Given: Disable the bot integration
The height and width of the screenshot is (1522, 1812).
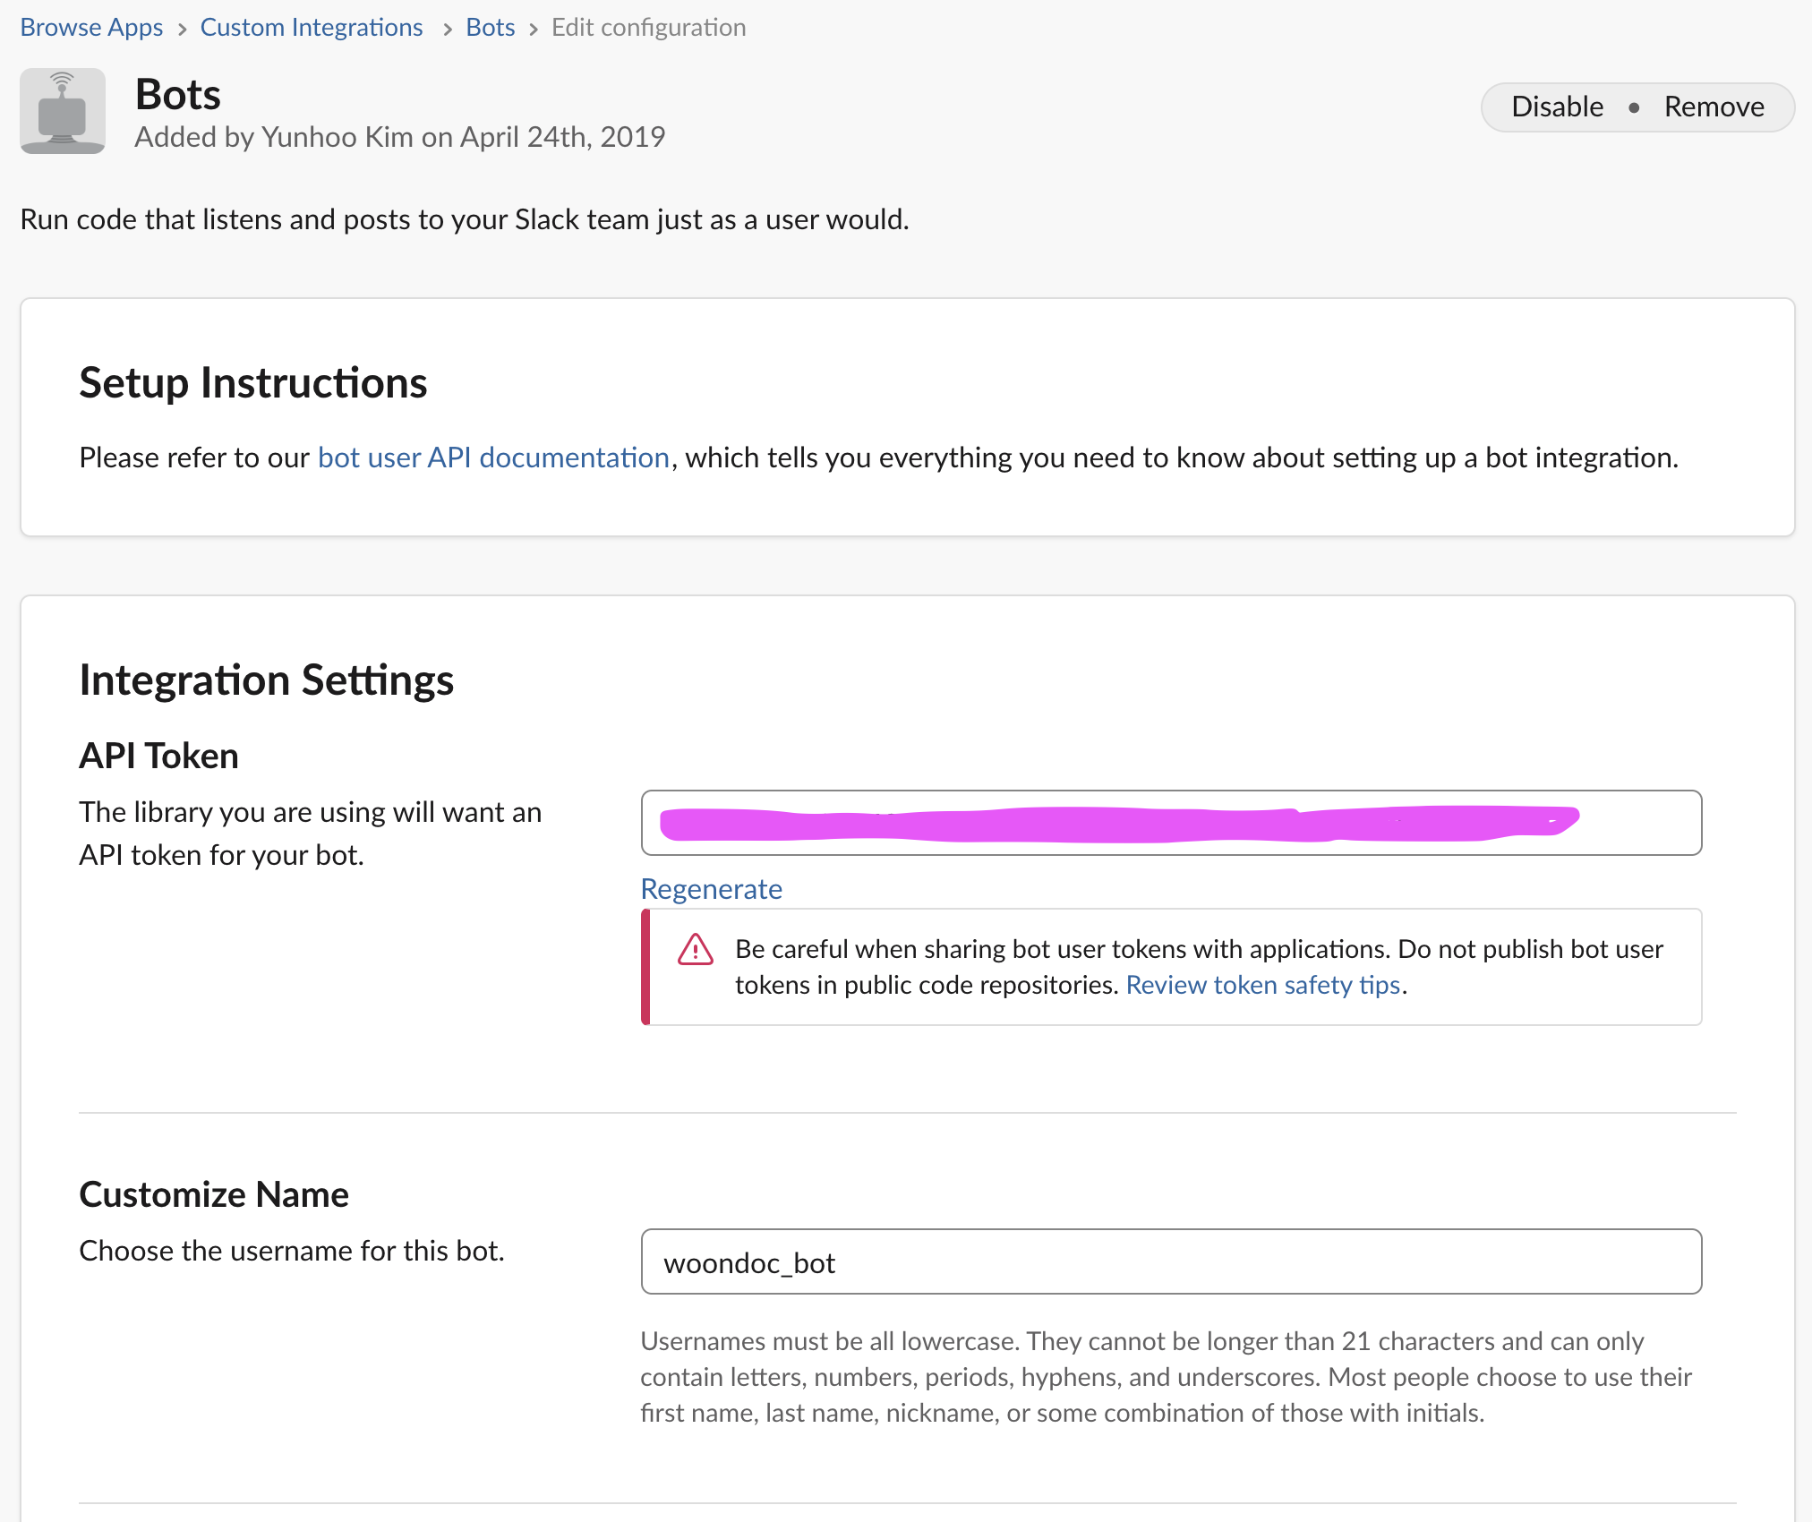Looking at the screenshot, I should click(1557, 107).
